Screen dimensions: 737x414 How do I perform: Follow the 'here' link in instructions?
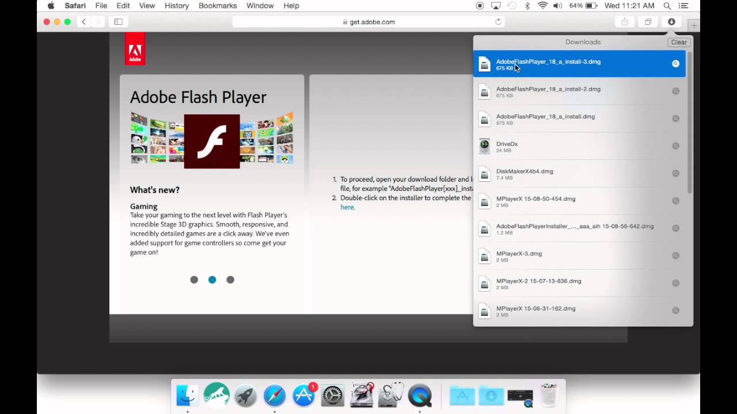coord(347,207)
